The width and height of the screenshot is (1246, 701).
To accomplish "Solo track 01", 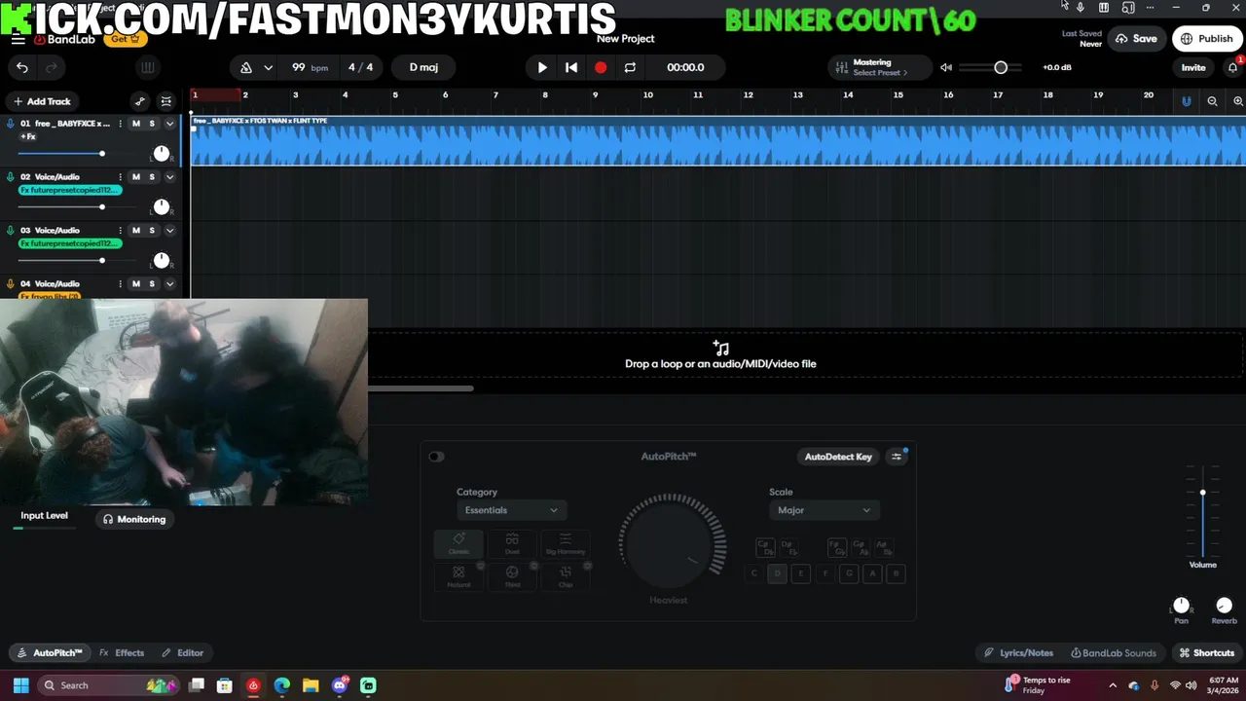I will [152, 124].
